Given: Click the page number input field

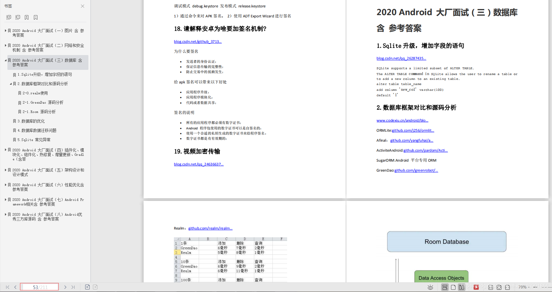Looking at the screenshot, I should [39, 287].
